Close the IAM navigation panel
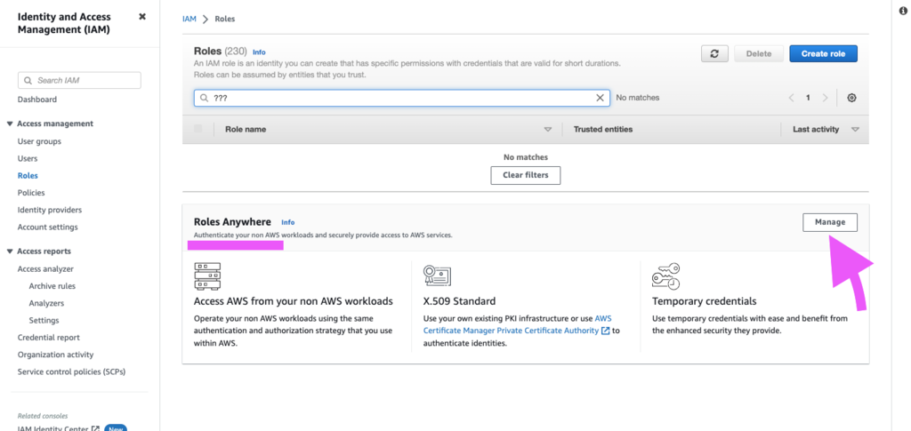 (x=142, y=17)
